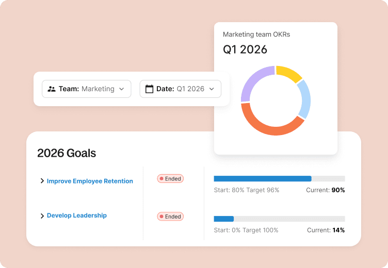Open the Date: Q1 2026 dropdown
This screenshot has width=388, height=268.
tap(181, 89)
